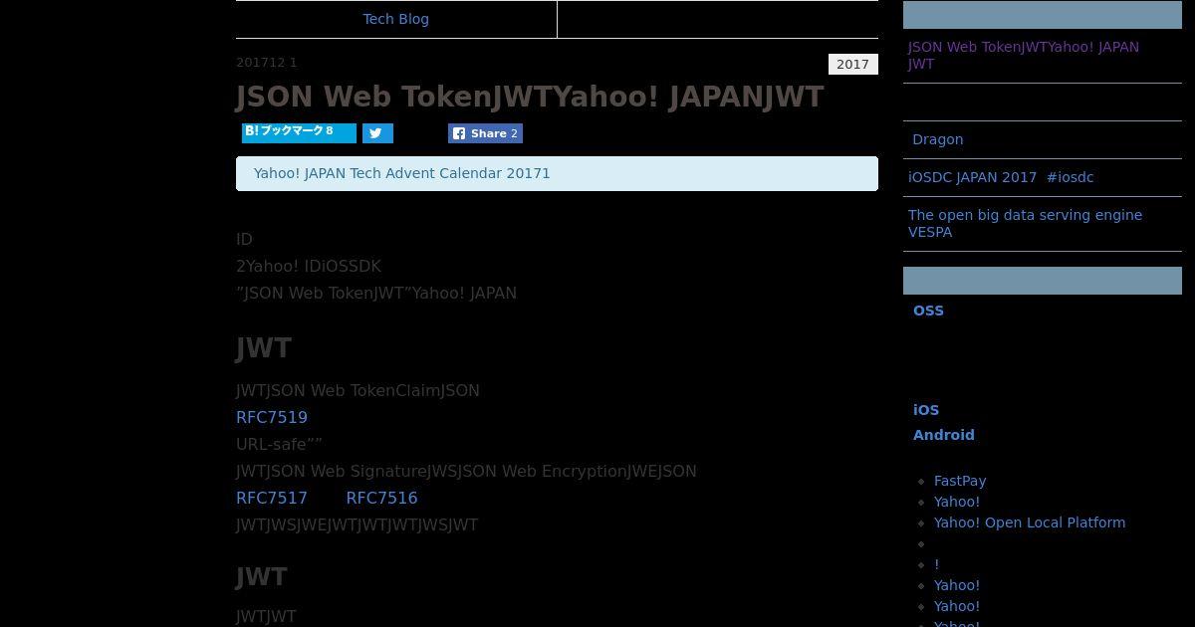This screenshot has width=1195, height=627.
Task: Open the exclamation mark list link
Action: point(936,564)
